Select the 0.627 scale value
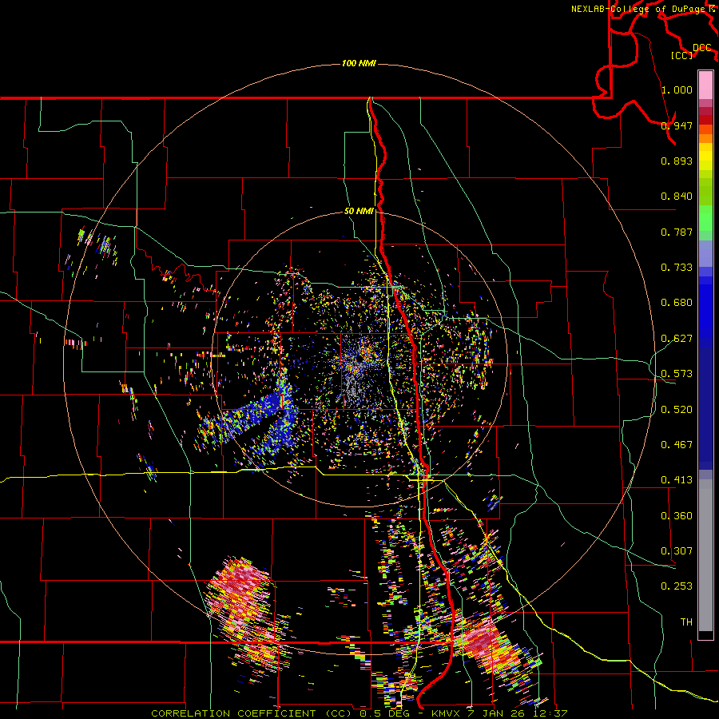The image size is (719, 719). pyautogui.click(x=677, y=338)
